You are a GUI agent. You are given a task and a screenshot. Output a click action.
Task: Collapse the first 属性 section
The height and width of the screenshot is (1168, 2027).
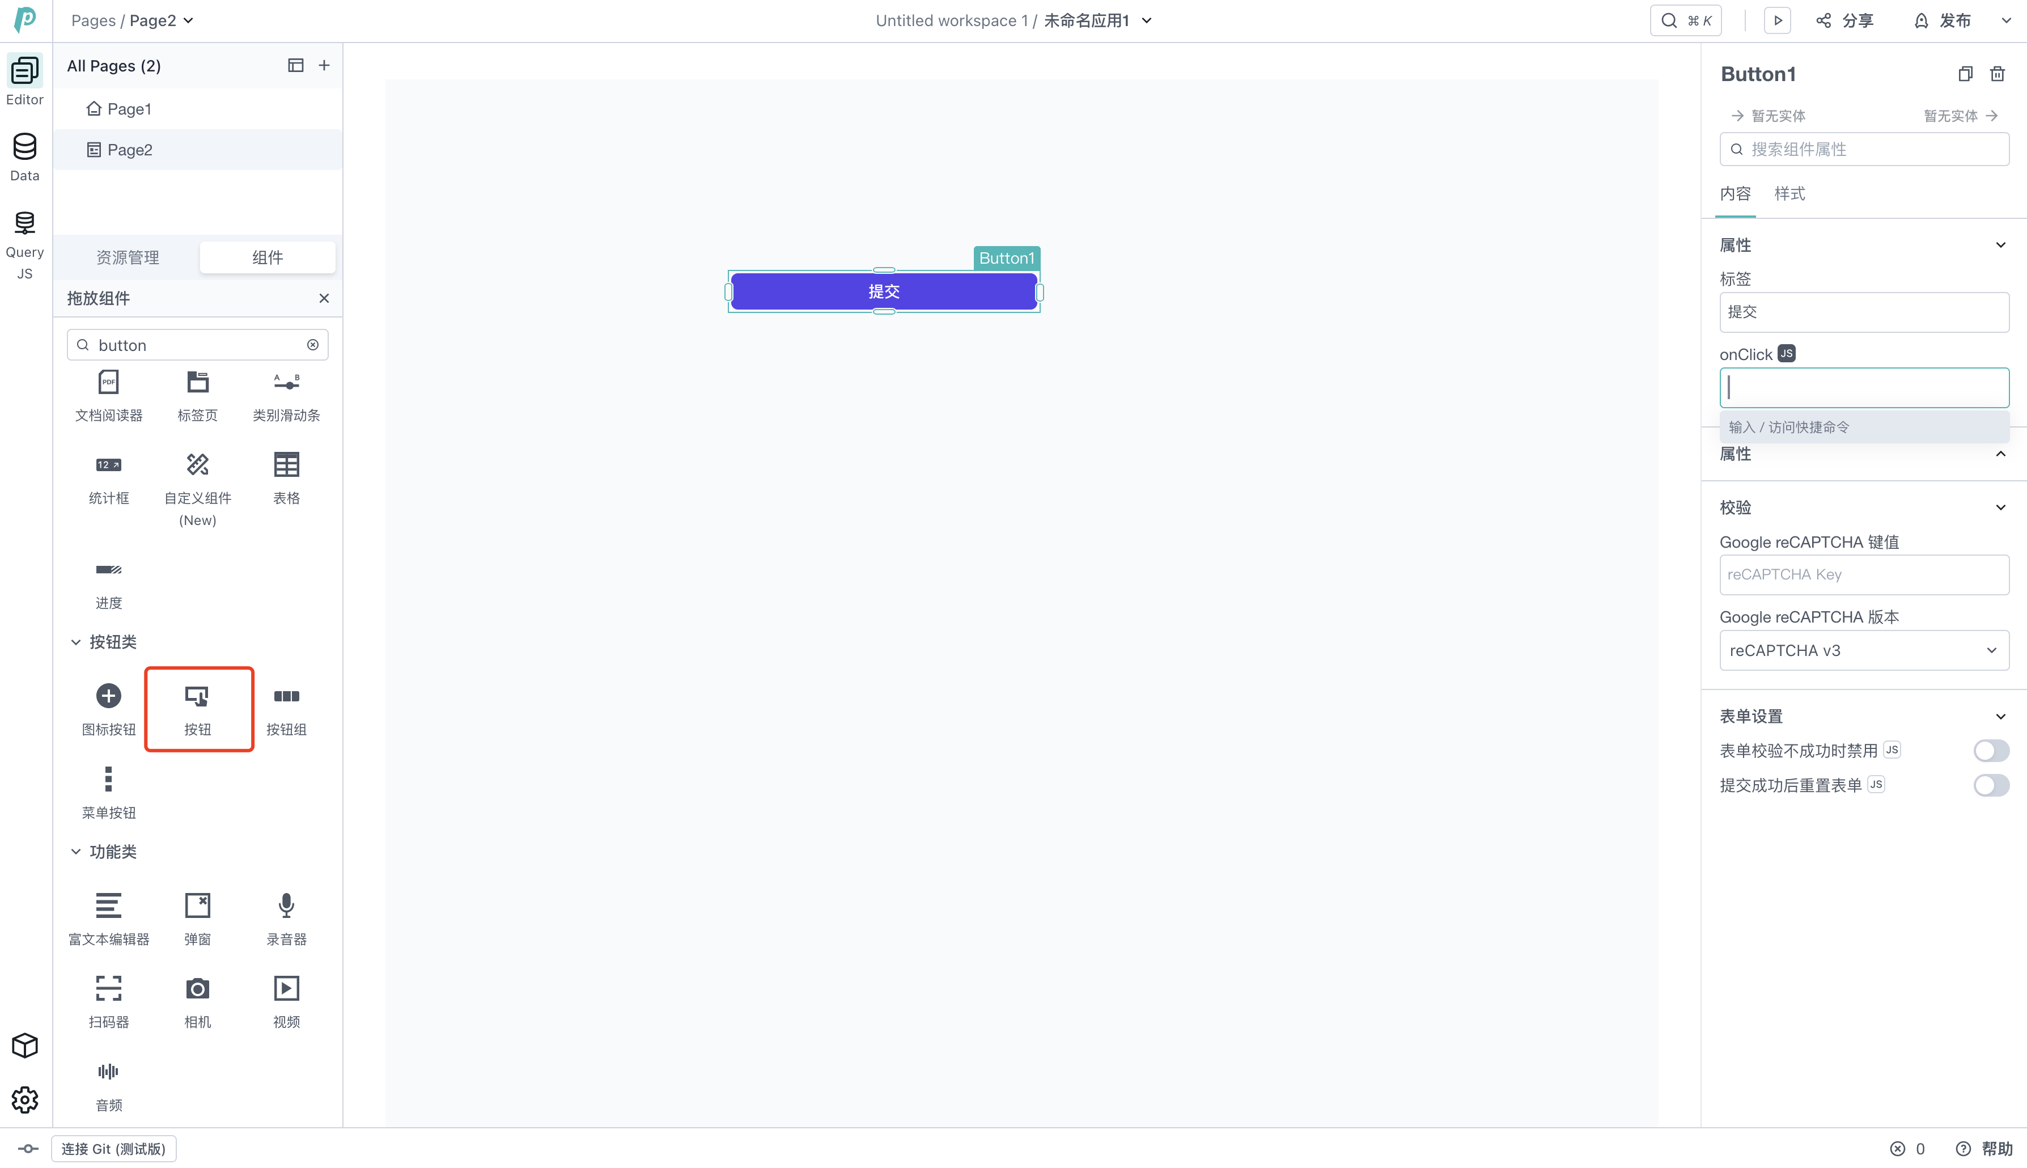click(x=2000, y=245)
